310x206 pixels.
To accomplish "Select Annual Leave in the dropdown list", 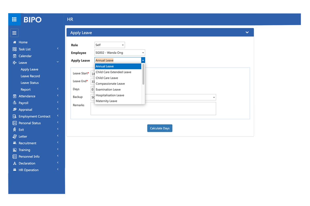I will (x=118, y=66).
